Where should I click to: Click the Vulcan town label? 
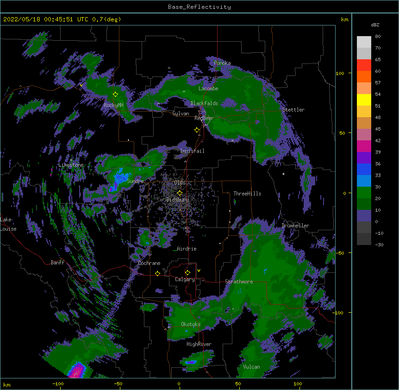tap(251, 367)
